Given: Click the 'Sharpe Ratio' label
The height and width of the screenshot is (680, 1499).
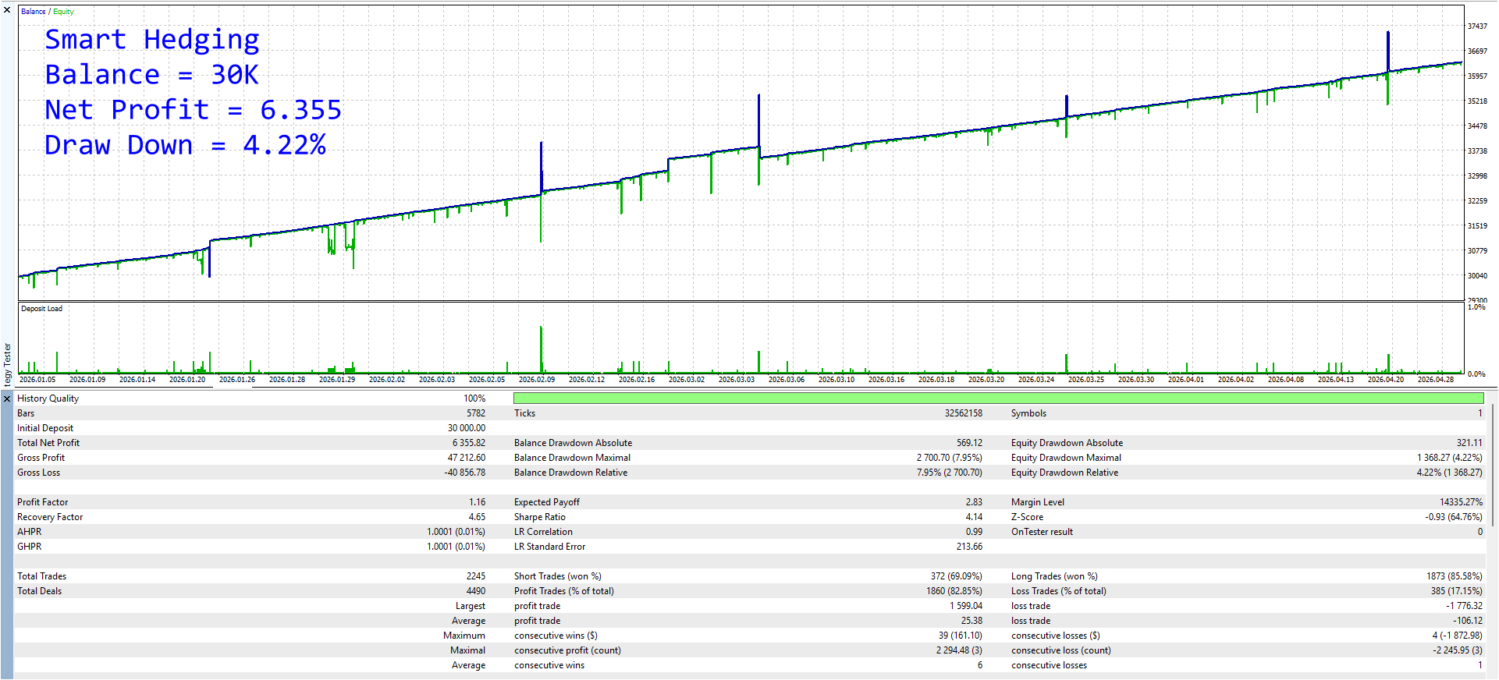Looking at the screenshot, I should point(540,517).
